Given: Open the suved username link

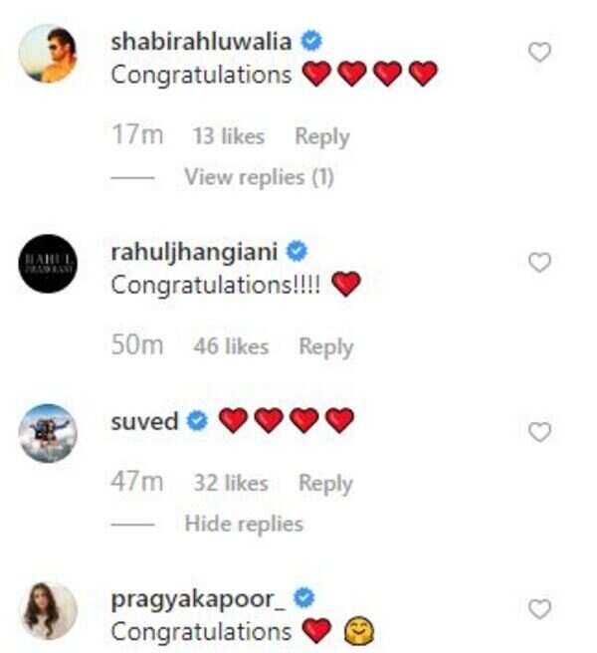Looking at the screenshot, I should point(144,421).
